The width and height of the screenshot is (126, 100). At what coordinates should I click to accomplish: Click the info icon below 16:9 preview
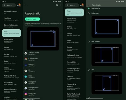[89, 98]
